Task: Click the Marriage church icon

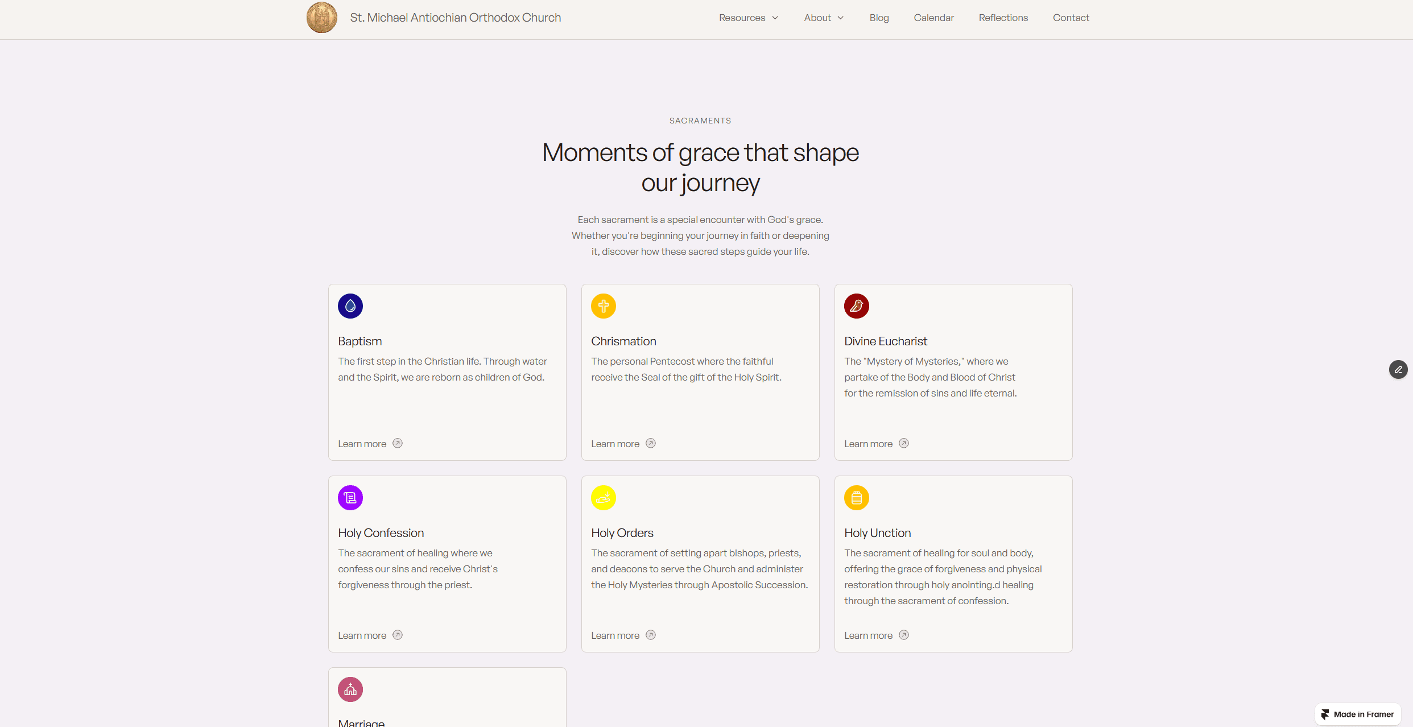Action: pos(350,689)
